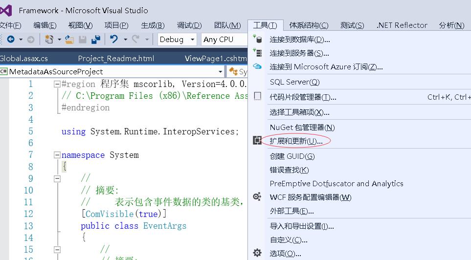Open the 编辑(E) menu
This screenshot has height=260, width=471.
pyautogui.click(x=45, y=25)
